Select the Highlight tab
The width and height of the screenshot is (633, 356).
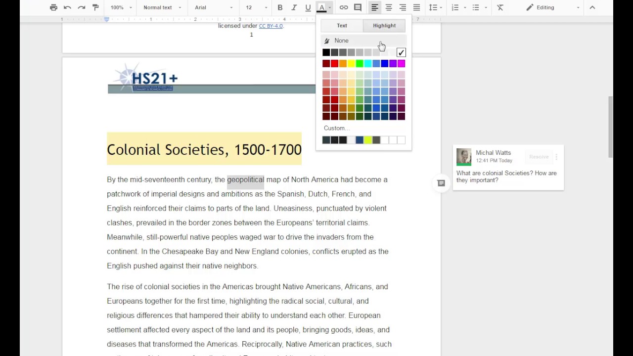(384, 26)
